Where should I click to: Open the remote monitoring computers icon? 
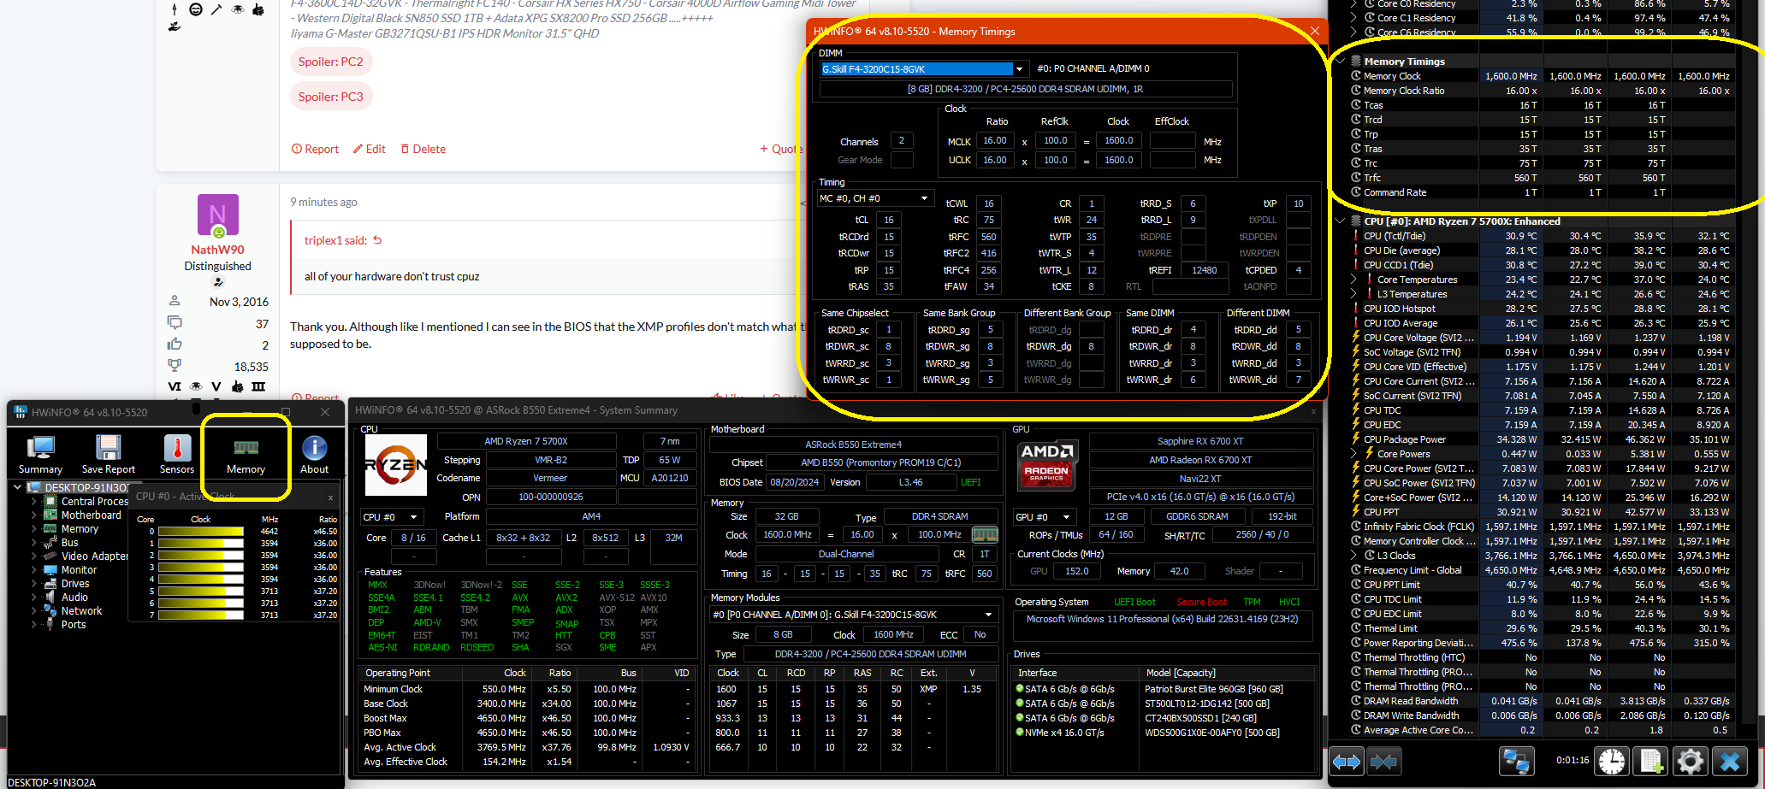point(1517,761)
